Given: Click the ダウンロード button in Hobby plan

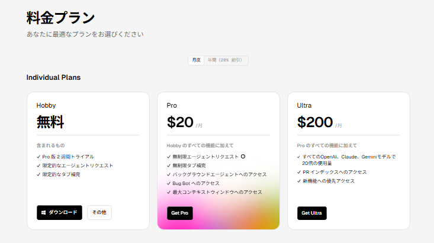Looking at the screenshot, I should pos(59,212).
